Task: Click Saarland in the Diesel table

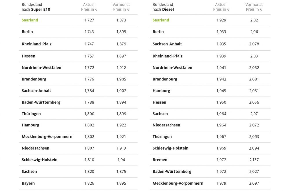Action: tap(161, 20)
